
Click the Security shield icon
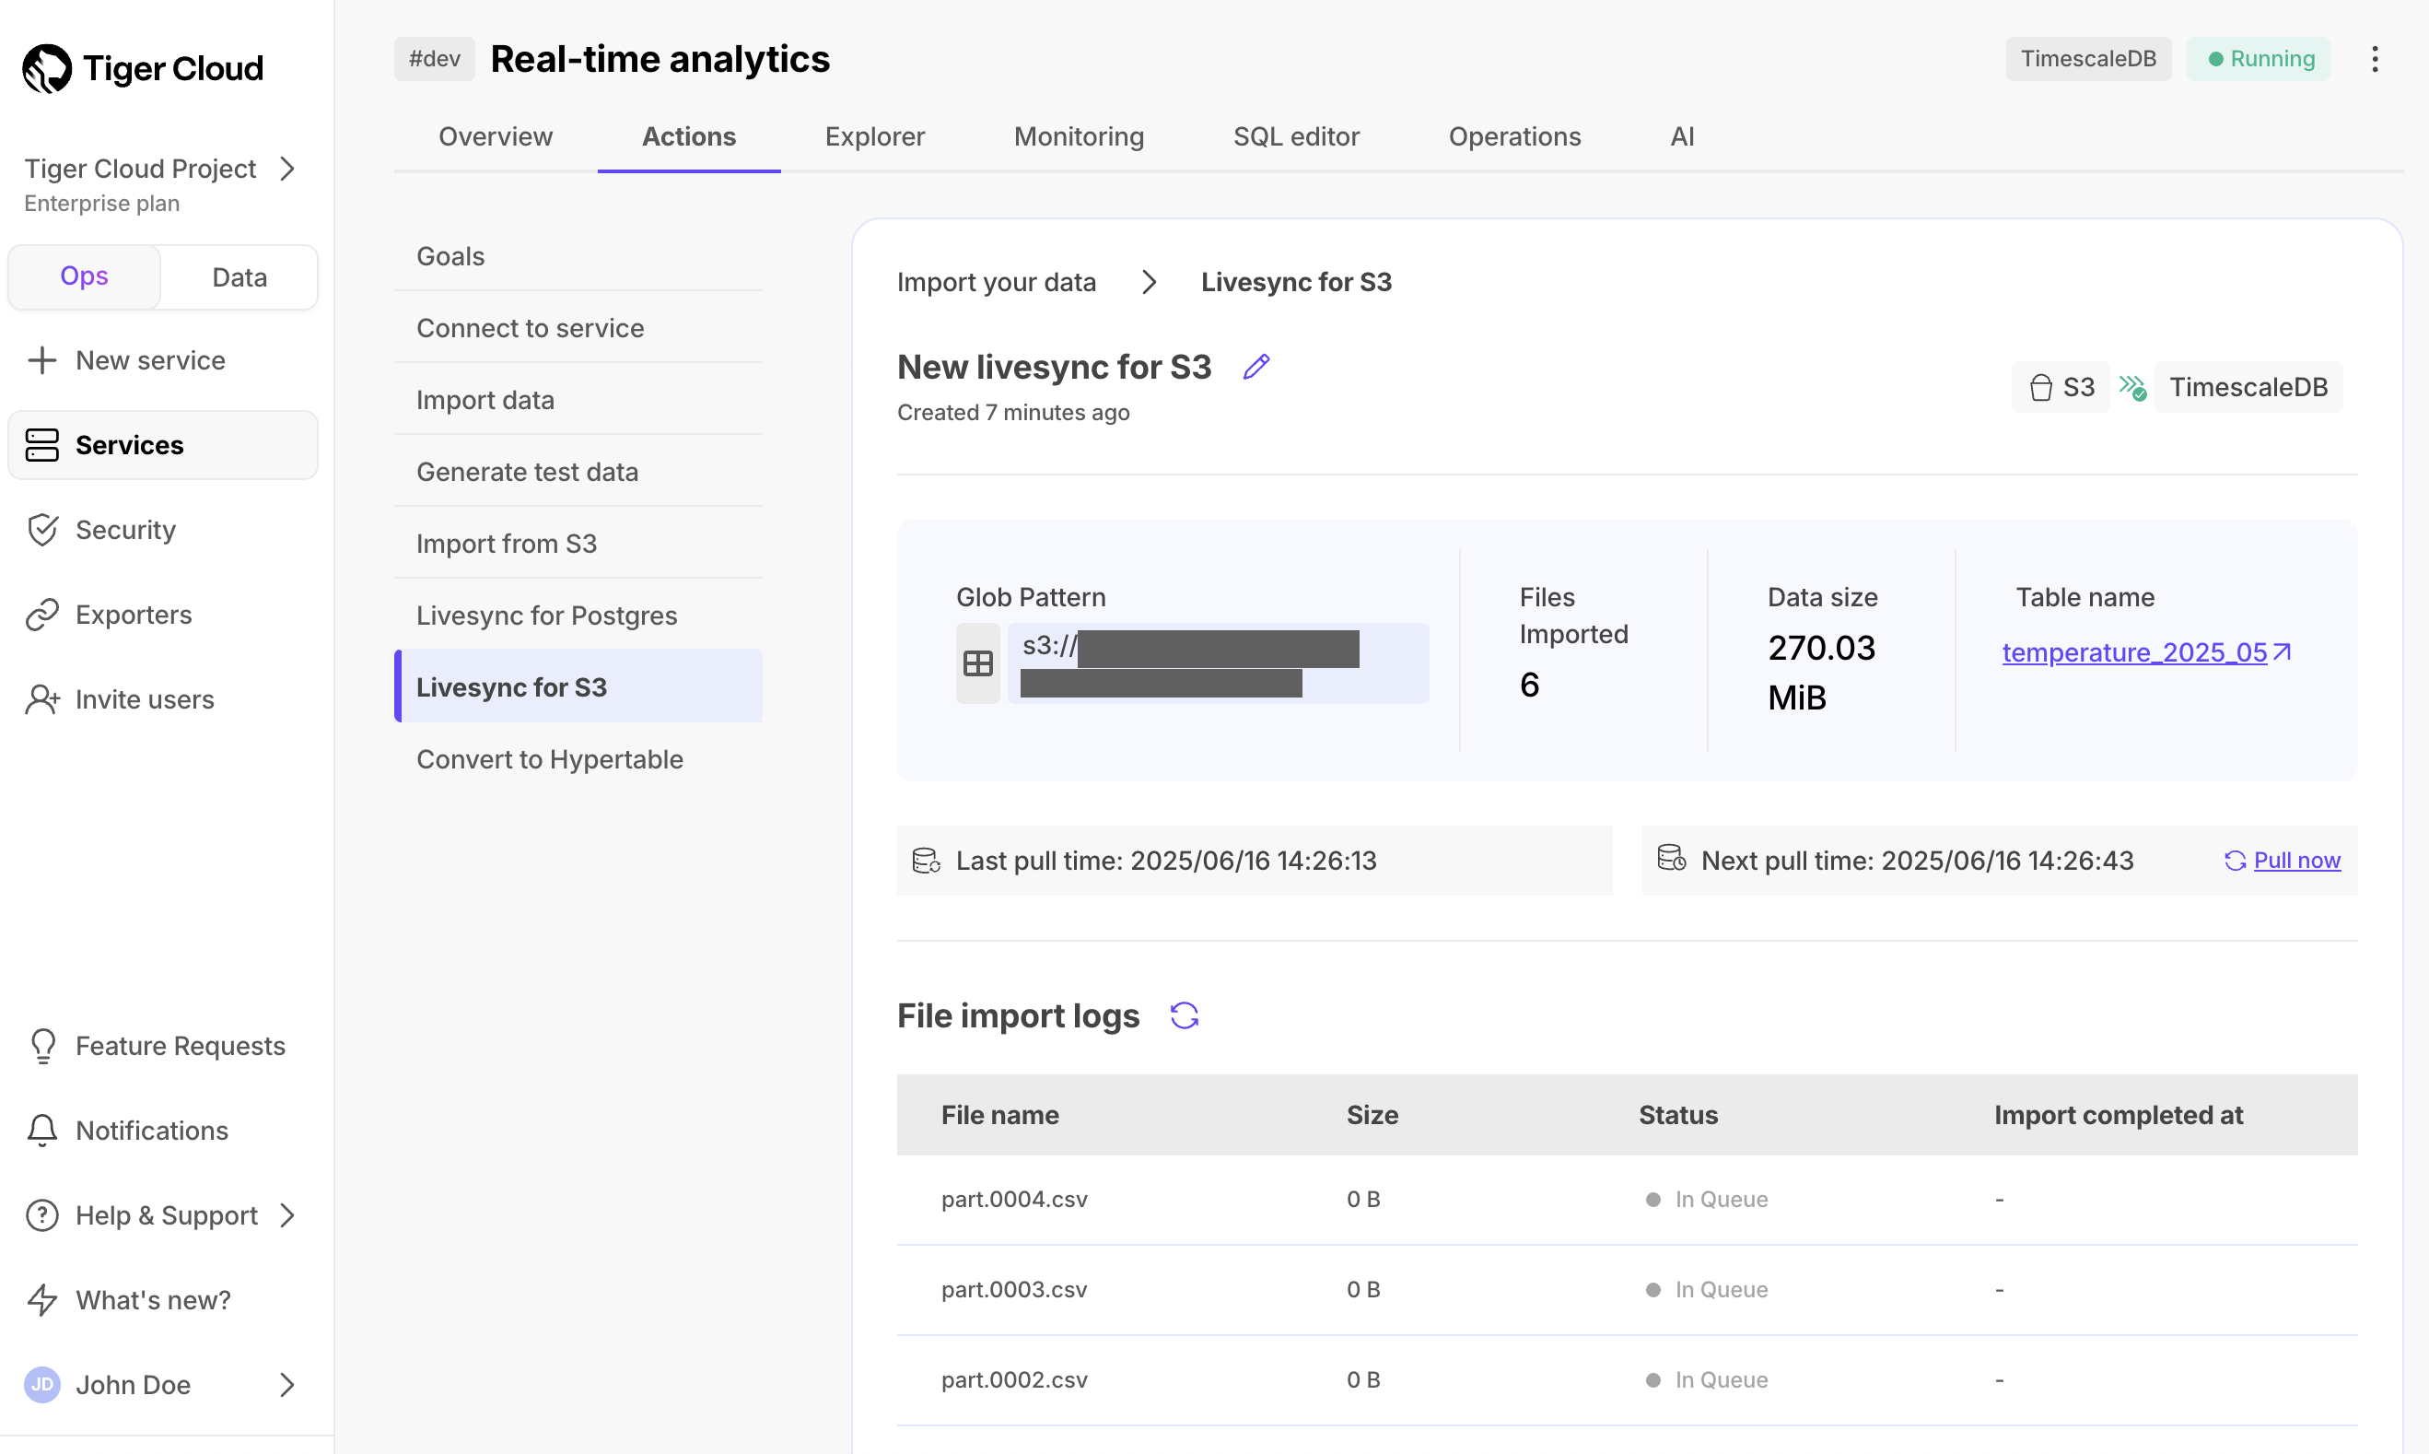(42, 530)
